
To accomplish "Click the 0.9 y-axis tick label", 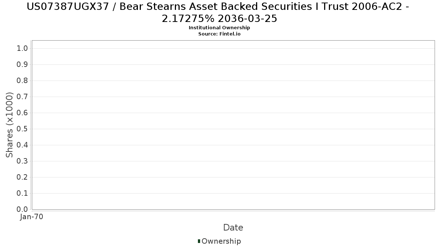I will 22,65.
